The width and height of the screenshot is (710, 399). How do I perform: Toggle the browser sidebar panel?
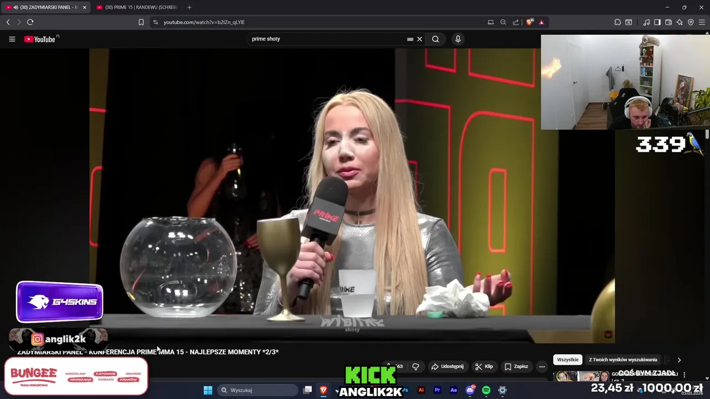(657, 22)
